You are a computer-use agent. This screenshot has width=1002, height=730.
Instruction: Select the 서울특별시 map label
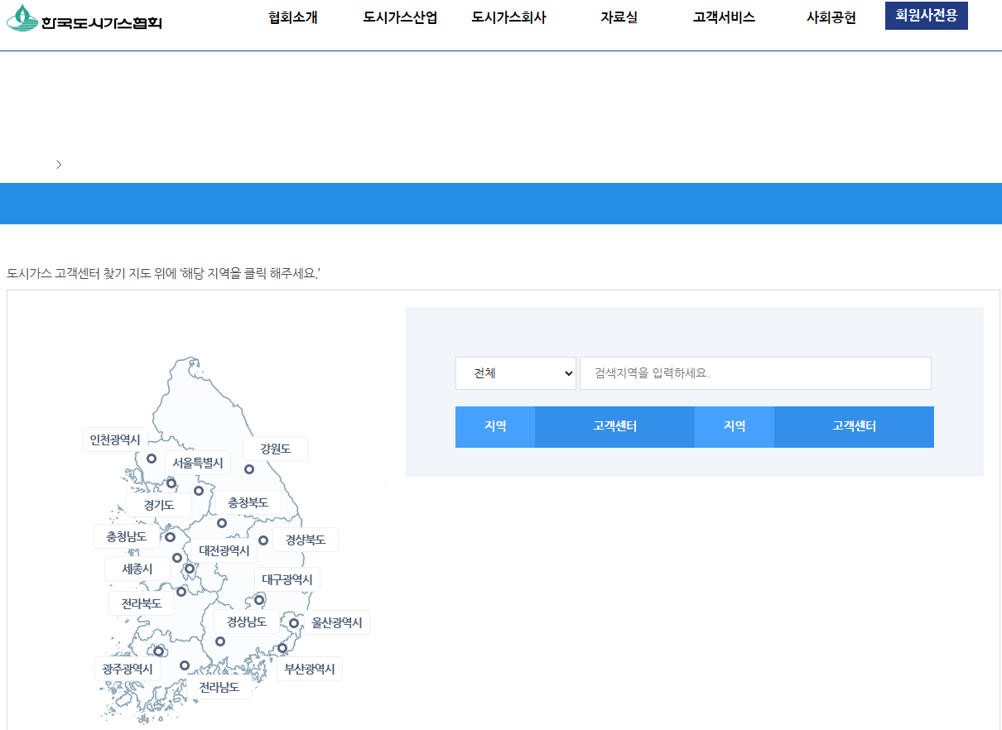tap(198, 463)
